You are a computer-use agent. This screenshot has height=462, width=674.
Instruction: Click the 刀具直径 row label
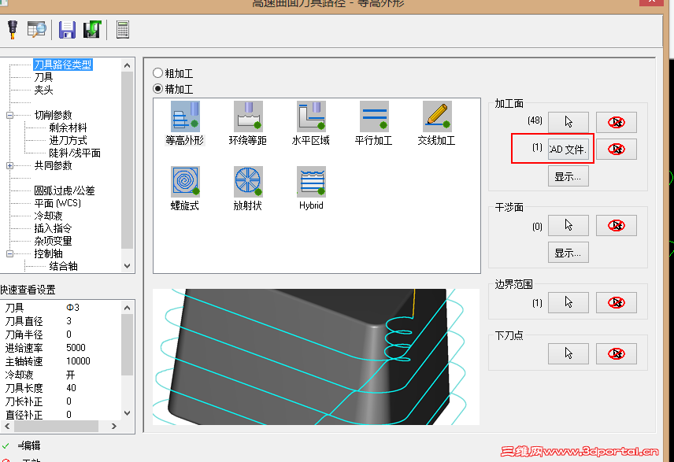24,321
